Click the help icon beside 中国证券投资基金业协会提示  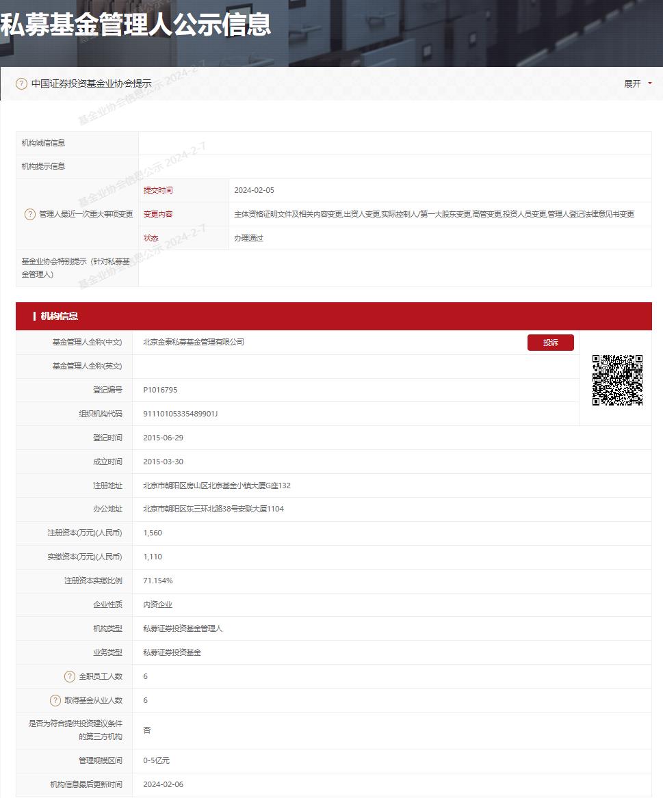21,84
